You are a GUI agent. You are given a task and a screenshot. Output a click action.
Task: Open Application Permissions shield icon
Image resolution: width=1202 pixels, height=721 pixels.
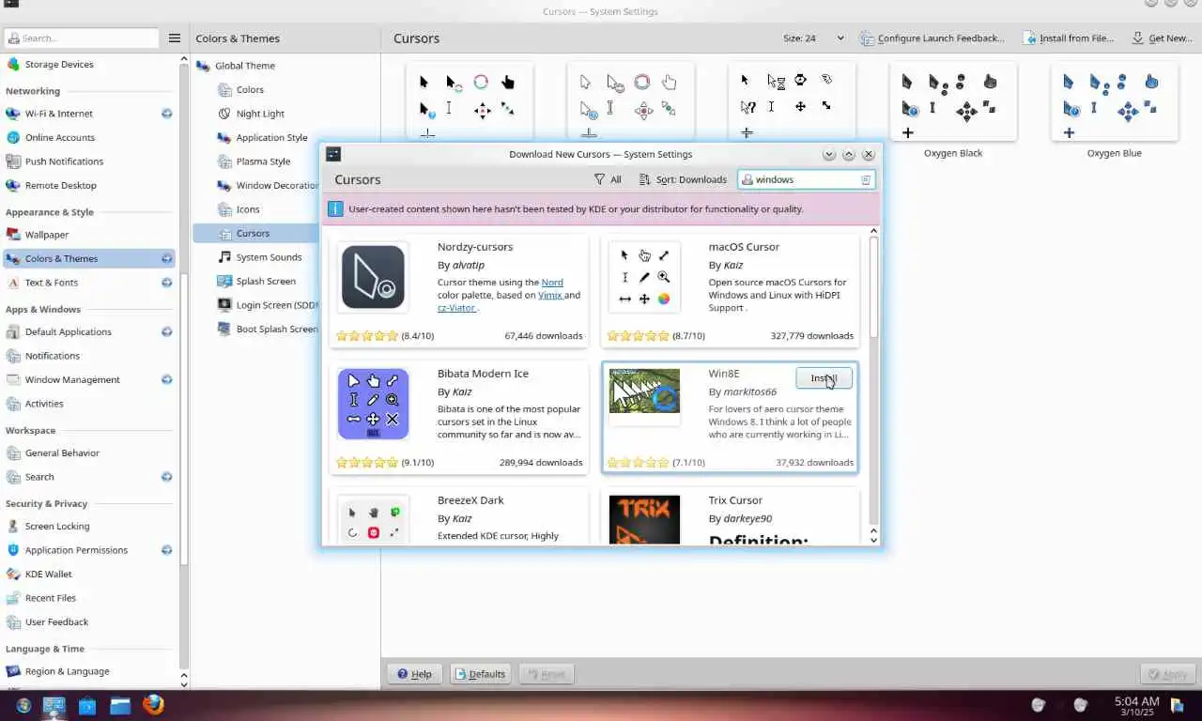pos(13,550)
